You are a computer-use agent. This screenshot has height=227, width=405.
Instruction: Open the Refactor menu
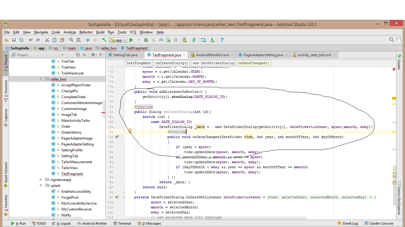[86, 32]
